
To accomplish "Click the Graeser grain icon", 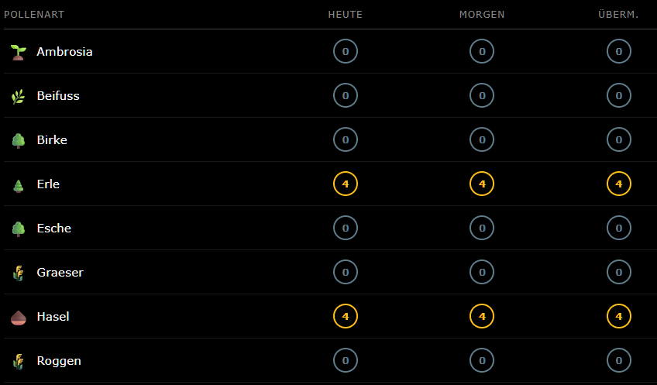I will (18, 273).
